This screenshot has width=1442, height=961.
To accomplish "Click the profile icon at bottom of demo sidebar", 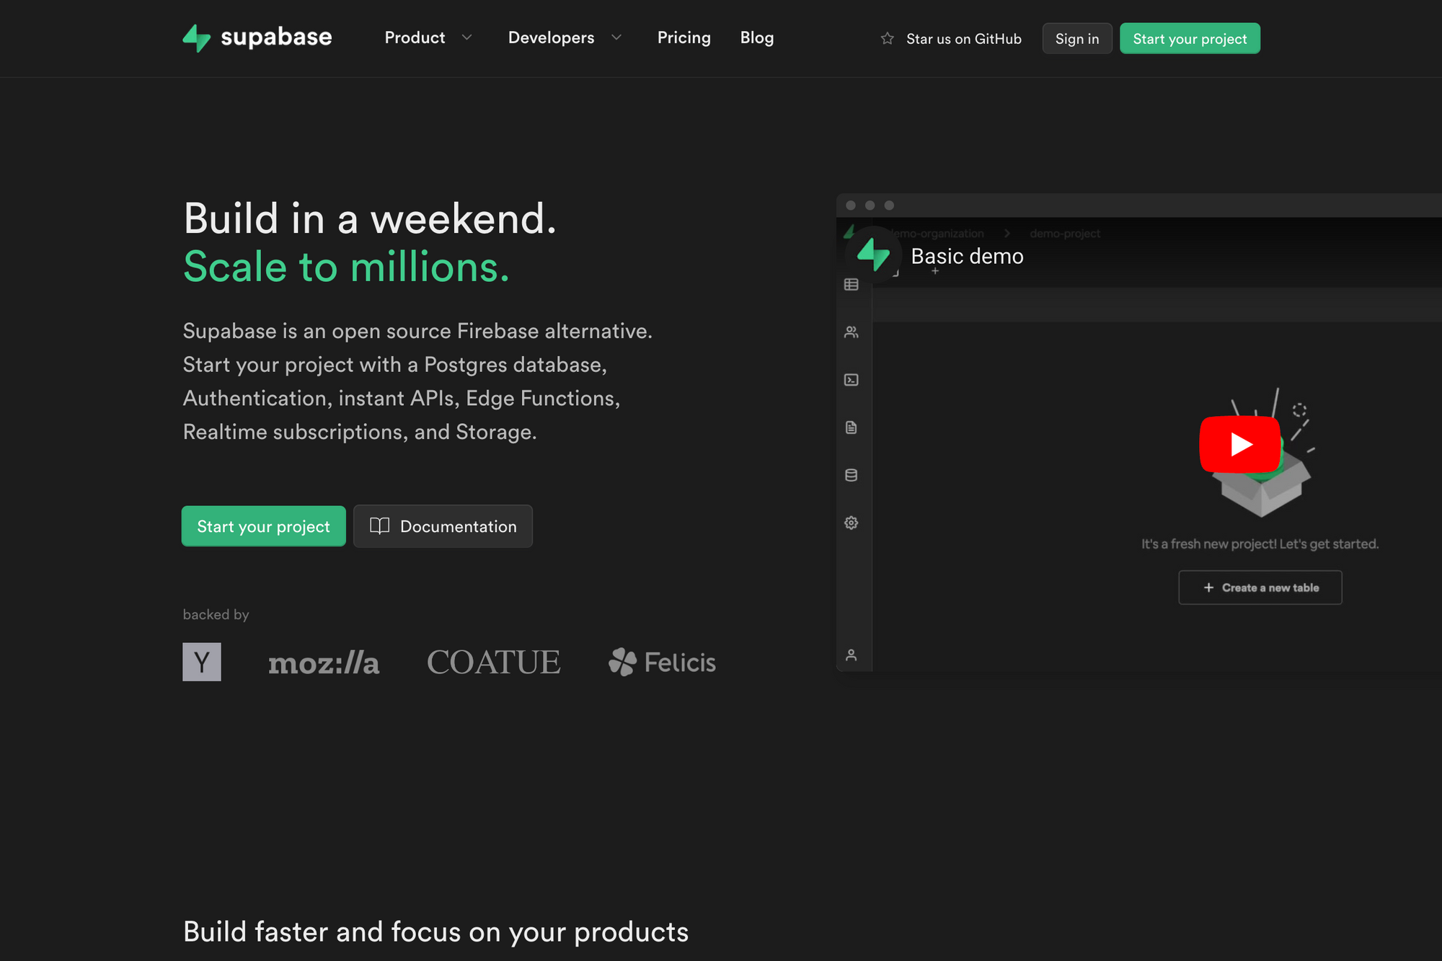I will click(852, 655).
